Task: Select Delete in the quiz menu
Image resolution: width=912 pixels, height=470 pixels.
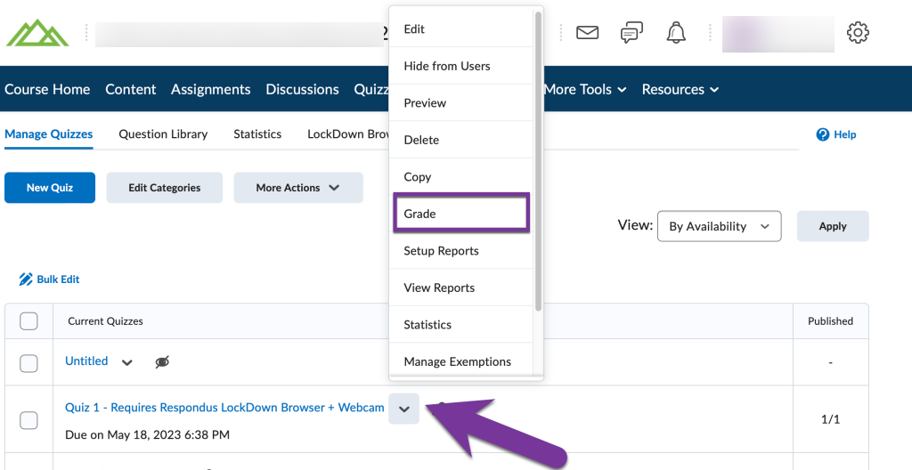Action: (x=460, y=140)
